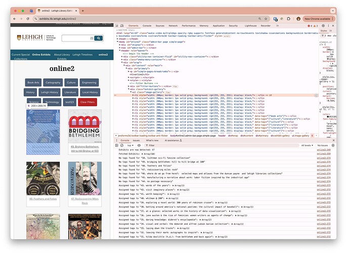Viewport: 347px width, 253px height.
Task: Collapse the body#online2 element node
Action: pyautogui.click(x=117, y=42)
